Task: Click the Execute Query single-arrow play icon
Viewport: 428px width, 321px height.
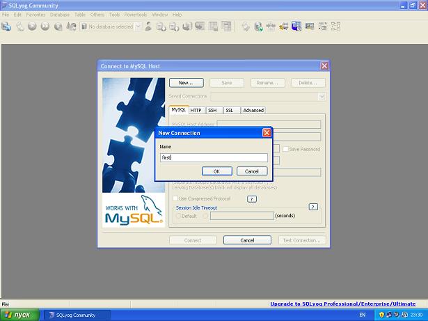Action: coord(32,26)
